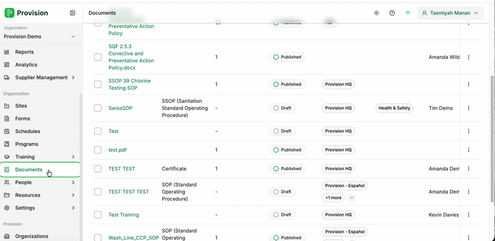Open the Tasmiyah Manan user menu
Viewport: 495px width, 241px height.
pos(450,13)
